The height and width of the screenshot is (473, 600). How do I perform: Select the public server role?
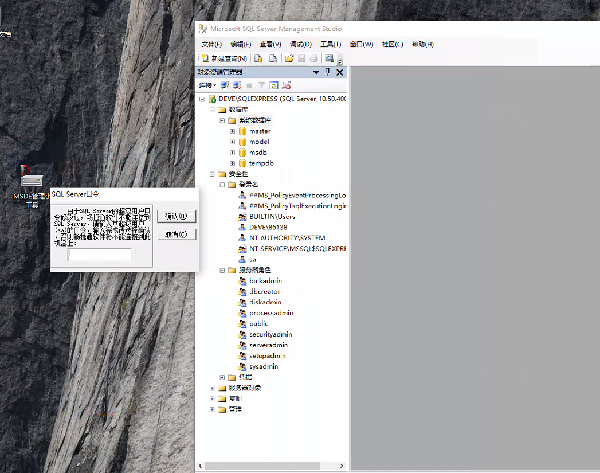pos(258,324)
